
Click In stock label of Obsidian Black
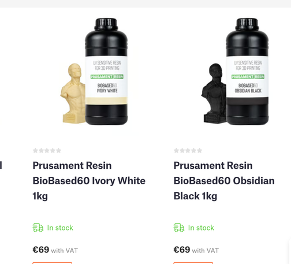(x=201, y=228)
